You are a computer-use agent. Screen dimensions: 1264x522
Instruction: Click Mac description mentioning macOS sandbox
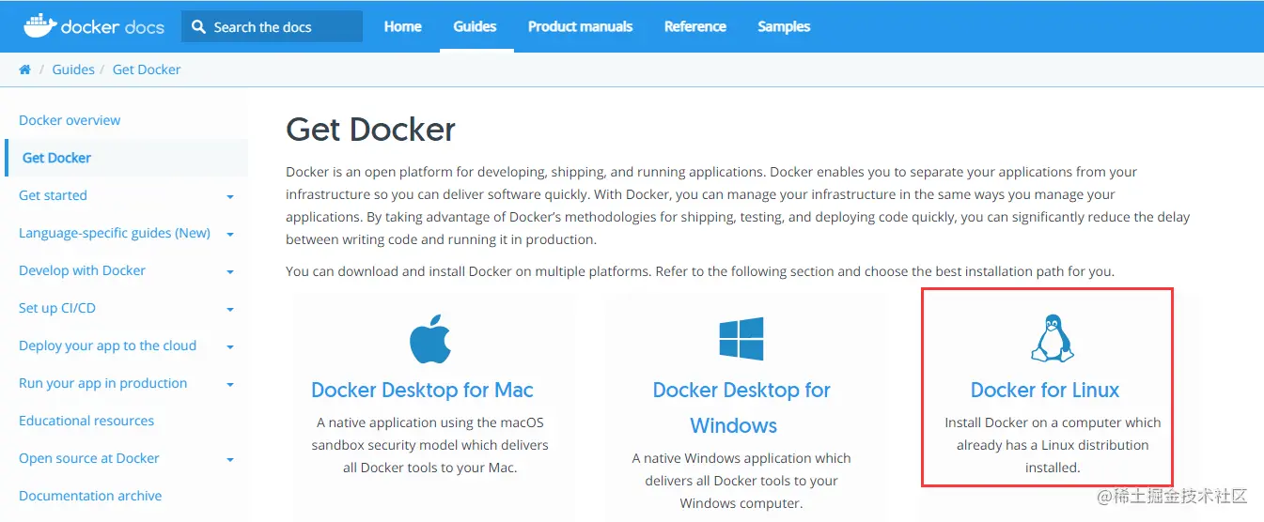pyautogui.click(x=430, y=445)
